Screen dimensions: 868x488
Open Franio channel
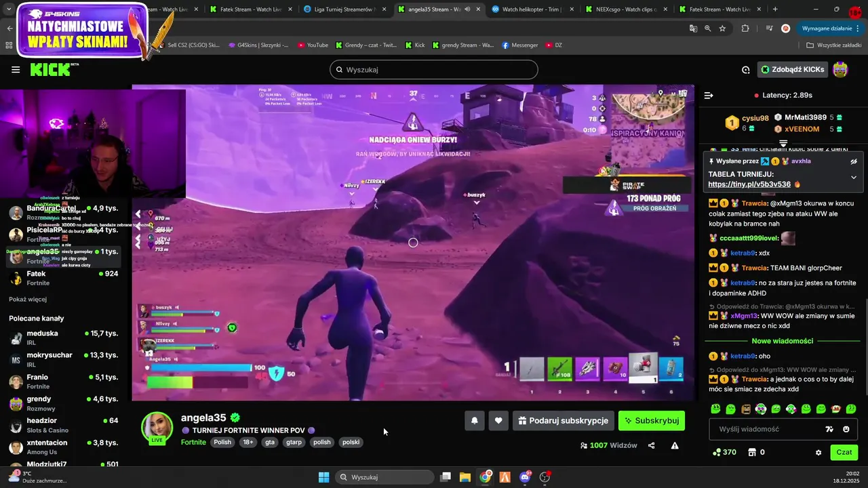click(x=64, y=381)
